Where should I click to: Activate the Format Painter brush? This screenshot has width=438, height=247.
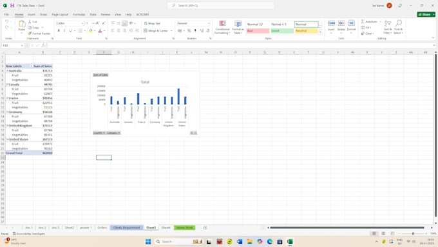(30, 34)
